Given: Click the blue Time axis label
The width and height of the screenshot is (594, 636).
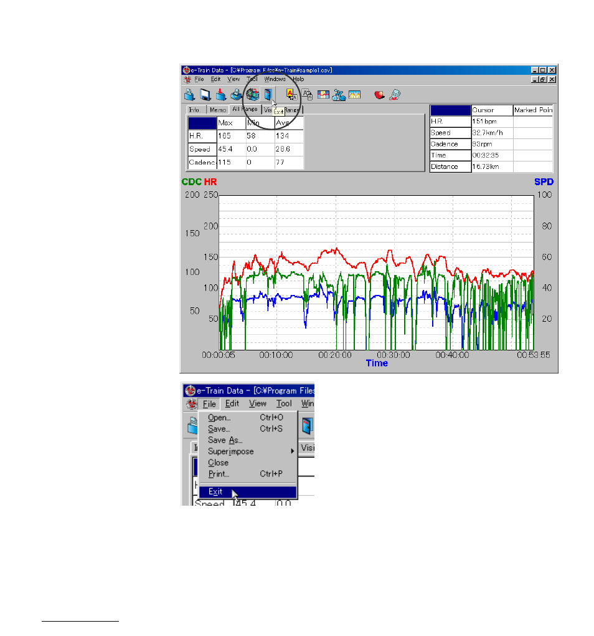Looking at the screenshot, I should [x=377, y=364].
